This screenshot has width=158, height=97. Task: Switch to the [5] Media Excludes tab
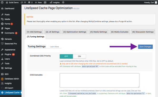click(120, 32)
